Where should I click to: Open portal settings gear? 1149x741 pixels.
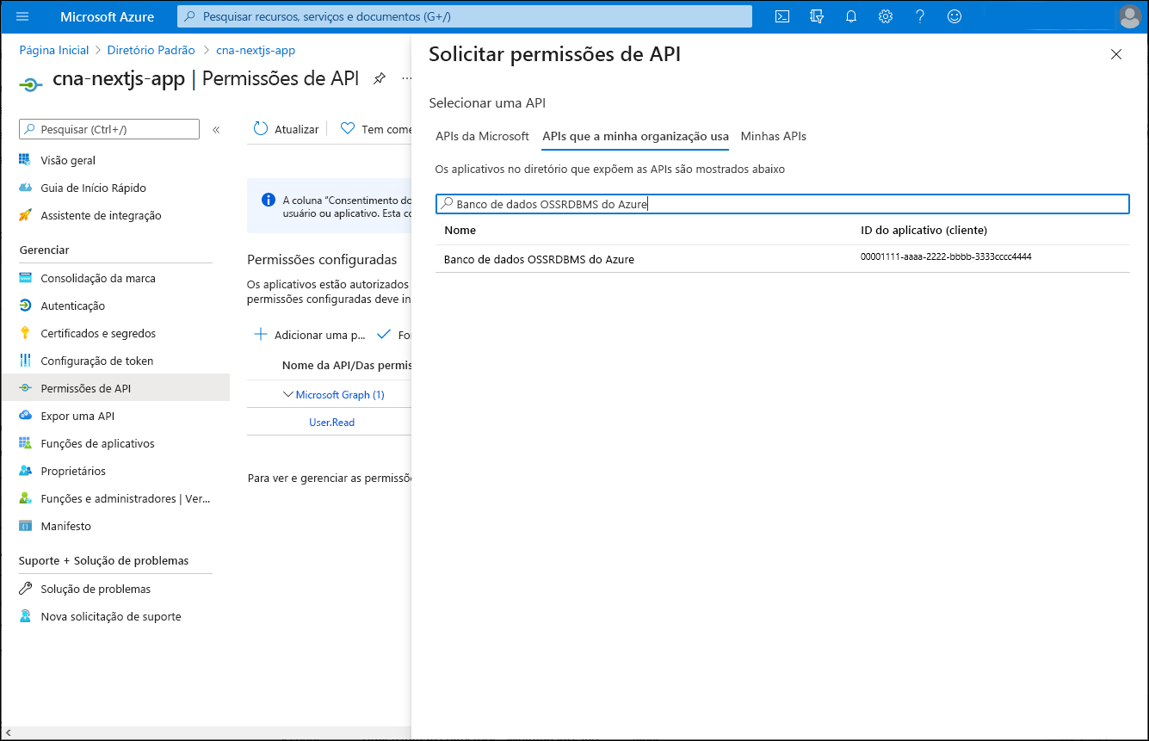coord(886,16)
